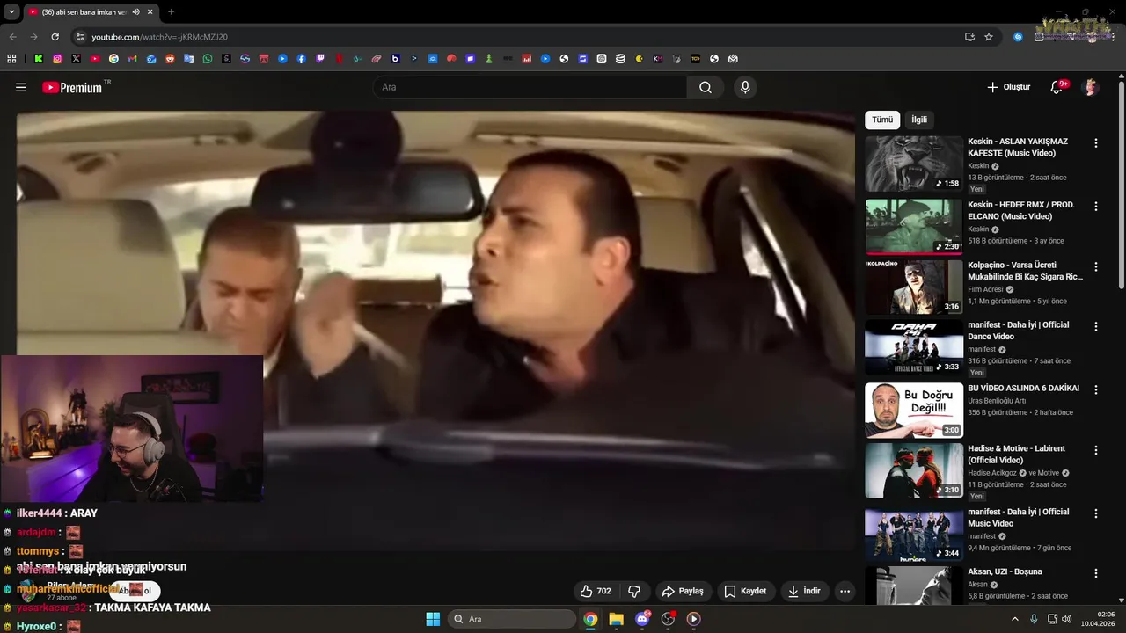Screen dimensions: 1126x633
Task: Open Keskin ASLAN YAKIŞMAZ lion thumbnail
Action: click(x=914, y=164)
